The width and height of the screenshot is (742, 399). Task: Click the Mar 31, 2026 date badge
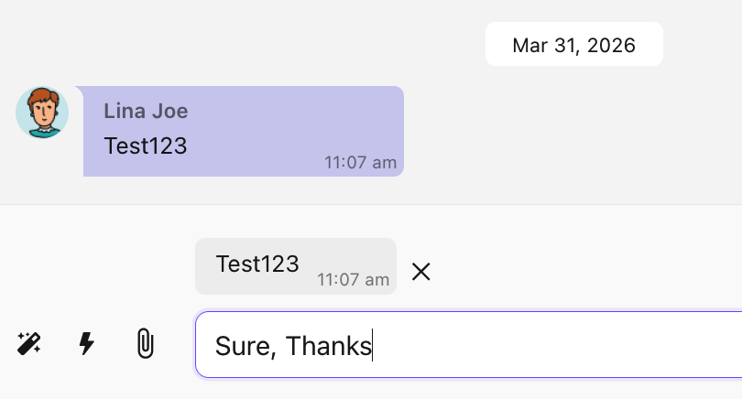pyautogui.click(x=573, y=45)
